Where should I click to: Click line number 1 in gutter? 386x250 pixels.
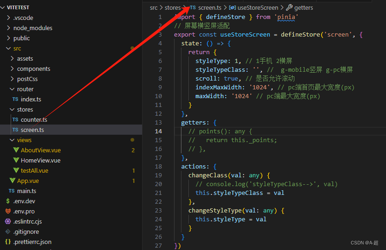[x=160, y=17]
